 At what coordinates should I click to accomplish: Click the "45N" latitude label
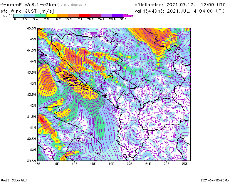pos(33,39)
